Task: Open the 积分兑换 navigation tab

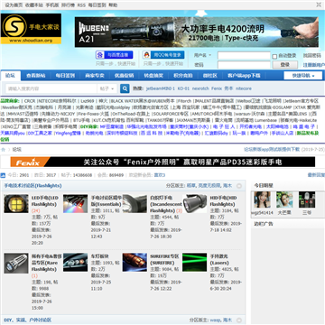Action: [x=183, y=76]
